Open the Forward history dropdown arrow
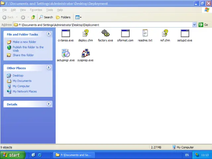Image resolution: width=212 pixels, height=159 pixels. pyautogui.click(x=28, y=17)
